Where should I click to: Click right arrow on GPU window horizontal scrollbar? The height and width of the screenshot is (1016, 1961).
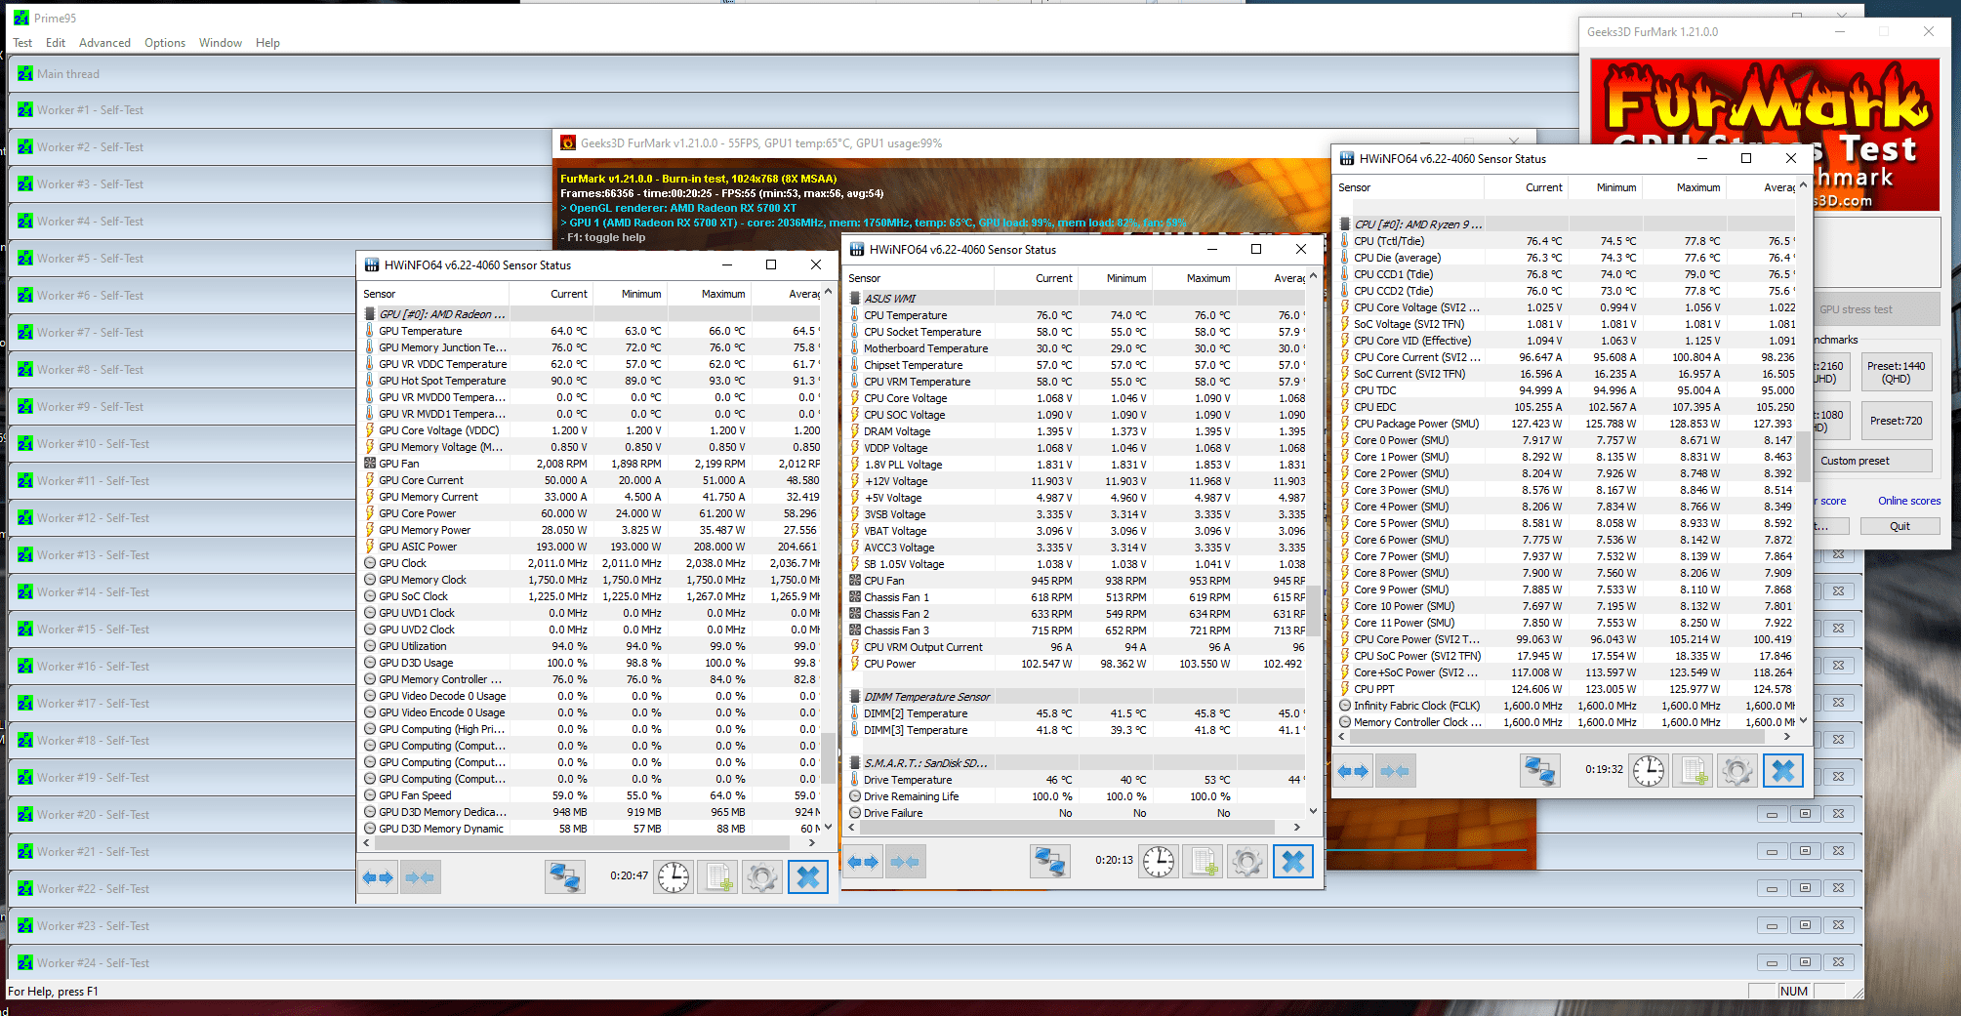(814, 842)
